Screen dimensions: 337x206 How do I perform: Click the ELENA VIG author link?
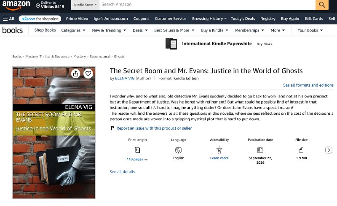click(x=125, y=78)
